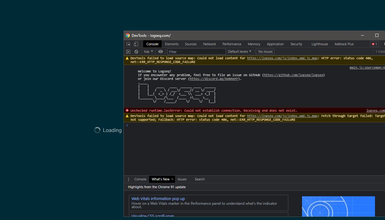Click the Welcome to Logseq! message
This screenshot has width=385, height=220.
click(154, 71)
